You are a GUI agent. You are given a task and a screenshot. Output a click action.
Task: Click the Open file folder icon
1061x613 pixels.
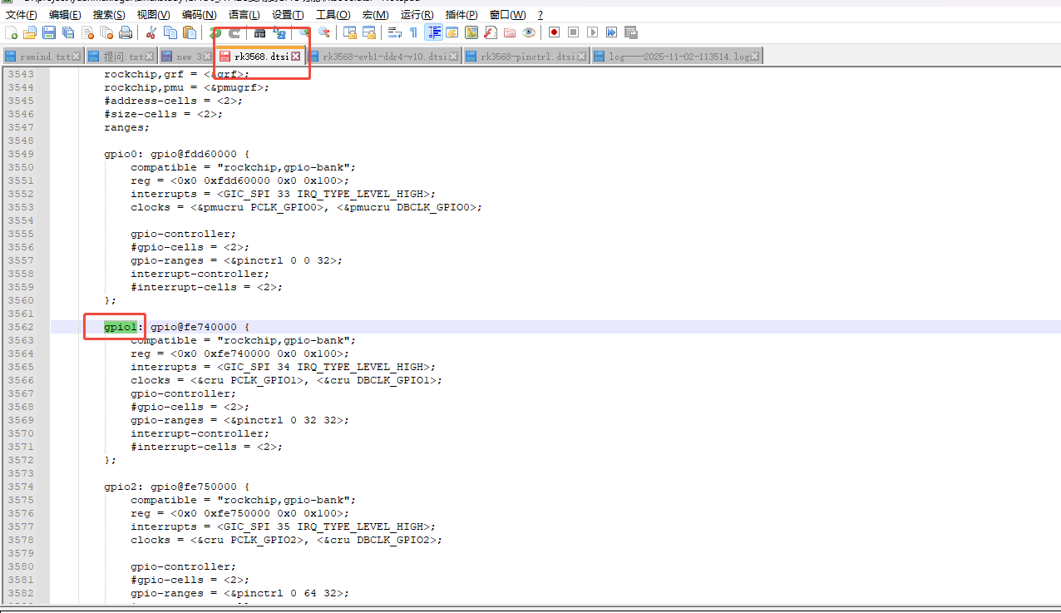pos(29,32)
